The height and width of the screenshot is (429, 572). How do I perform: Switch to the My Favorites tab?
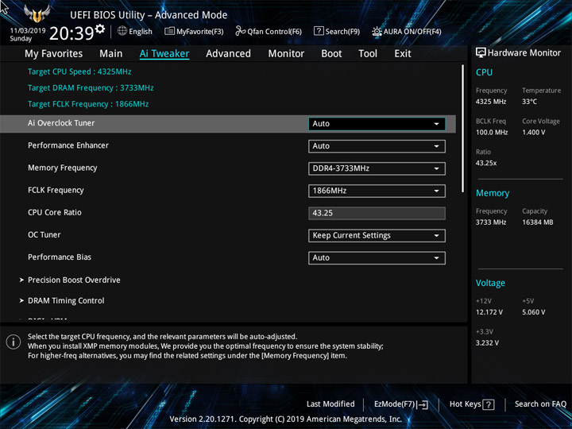coord(54,54)
